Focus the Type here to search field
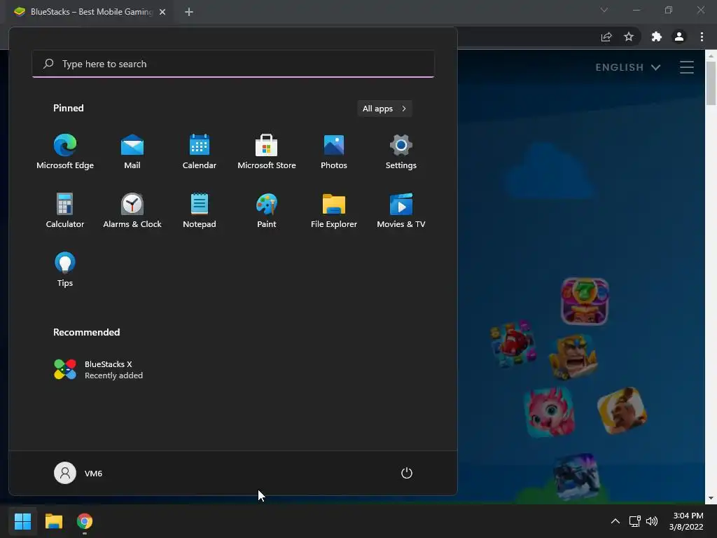 pos(233,64)
